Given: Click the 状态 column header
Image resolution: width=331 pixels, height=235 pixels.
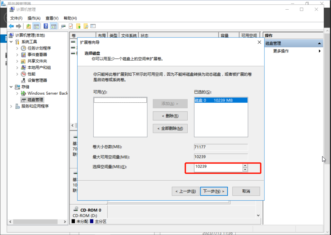Looking at the screenshot, I should [x=179, y=35].
